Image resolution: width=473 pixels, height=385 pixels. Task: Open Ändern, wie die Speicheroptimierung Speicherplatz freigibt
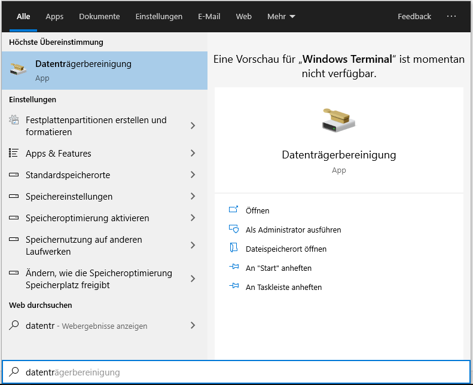[105, 279]
